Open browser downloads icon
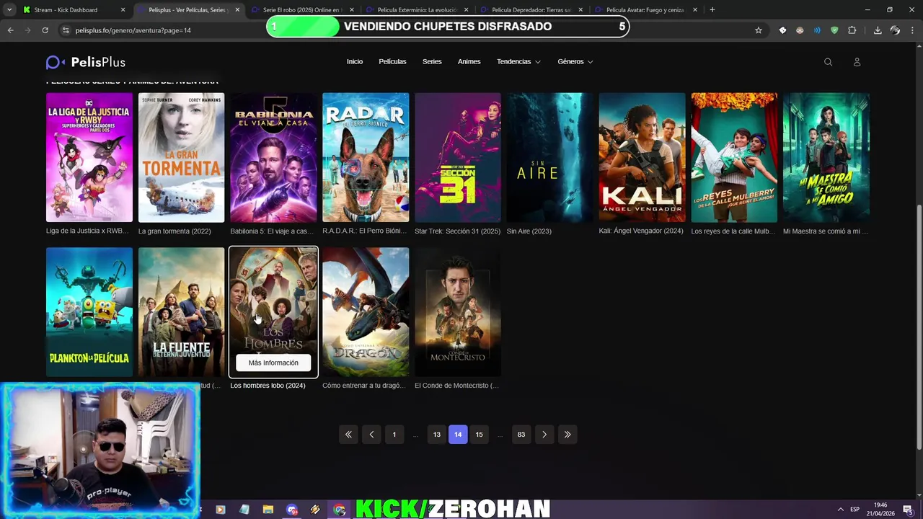The width and height of the screenshot is (923, 519). click(878, 30)
